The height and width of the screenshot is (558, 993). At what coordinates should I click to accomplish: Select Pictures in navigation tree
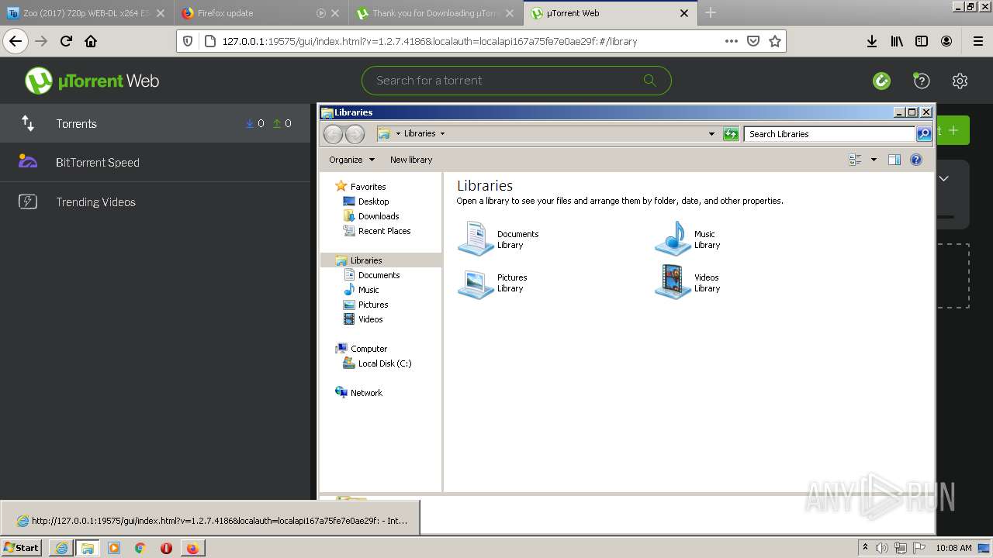(373, 304)
